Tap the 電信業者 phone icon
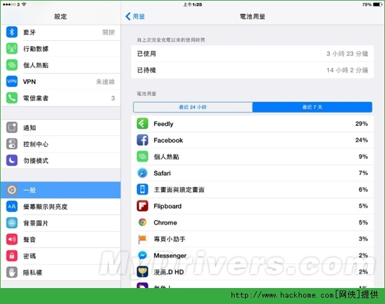The height and width of the screenshot is (304, 385). (x=12, y=98)
